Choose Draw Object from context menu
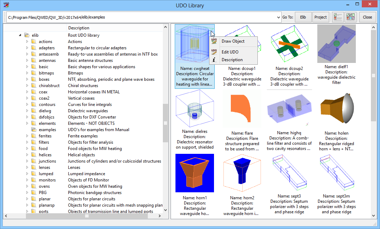 click(233, 41)
